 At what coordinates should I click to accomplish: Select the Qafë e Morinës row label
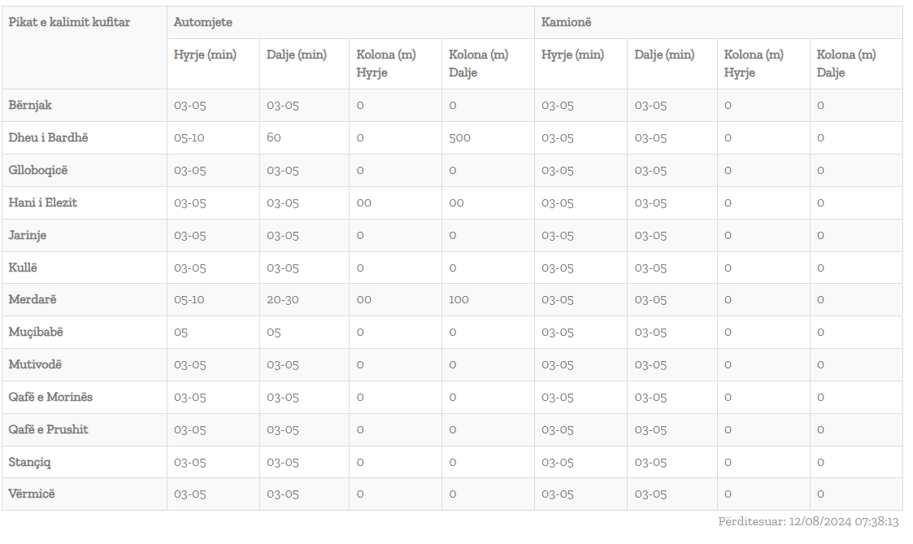[50, 397]
